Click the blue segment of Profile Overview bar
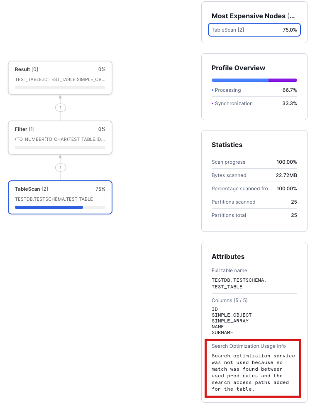This screenshot has height=406, width=310. [240, 80]
